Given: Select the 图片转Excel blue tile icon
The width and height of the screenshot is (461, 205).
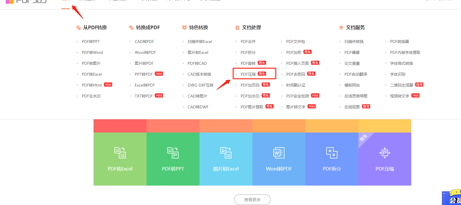Looking at the screenshot, I should (226, 153).
